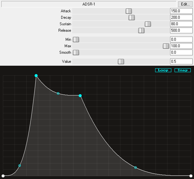Click the Release value field showing 500.0
Screen dimensions: 194x179
(181, 30)
